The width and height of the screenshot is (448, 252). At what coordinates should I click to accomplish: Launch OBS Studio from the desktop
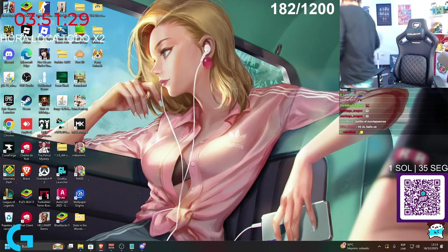(27, 79)
